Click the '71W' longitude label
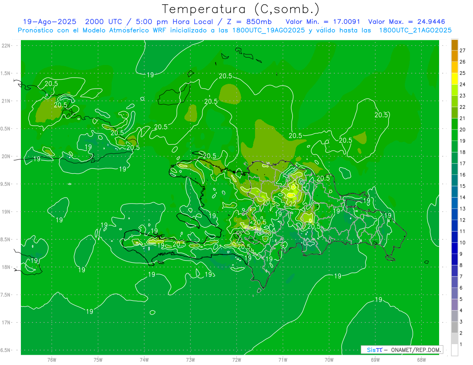 pos(283,360)
